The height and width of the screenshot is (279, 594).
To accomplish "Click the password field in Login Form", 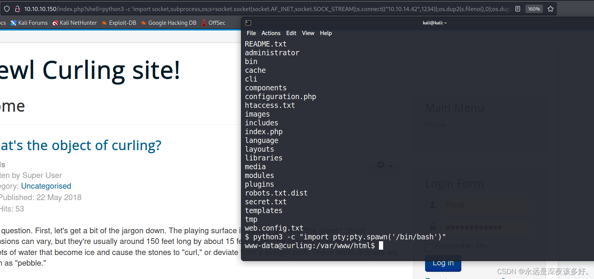I will [x=485, y=227].
